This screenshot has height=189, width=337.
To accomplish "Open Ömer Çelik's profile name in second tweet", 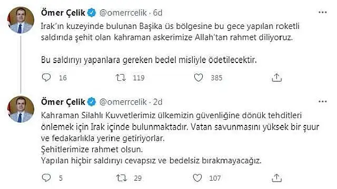I will (x=63, y=102).
